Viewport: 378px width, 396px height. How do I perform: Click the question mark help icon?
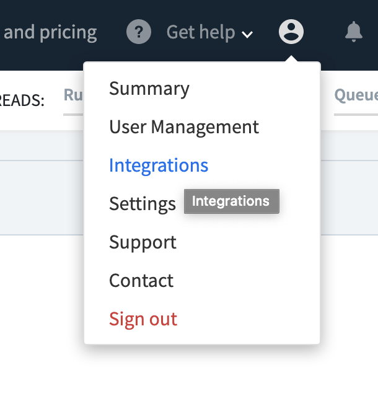pos(139,32)
